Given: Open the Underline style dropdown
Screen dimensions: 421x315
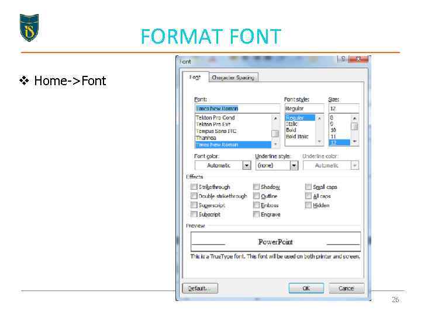Looking at the screenshot, I should tap(294, 165).
